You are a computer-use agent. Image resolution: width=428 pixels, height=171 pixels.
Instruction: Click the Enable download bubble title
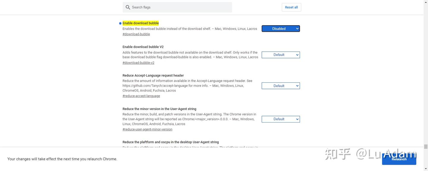tap(141, 23)
